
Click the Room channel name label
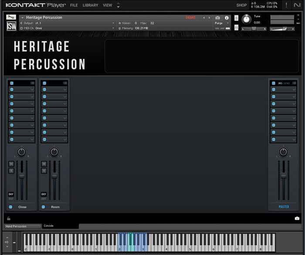pos(55,207)
